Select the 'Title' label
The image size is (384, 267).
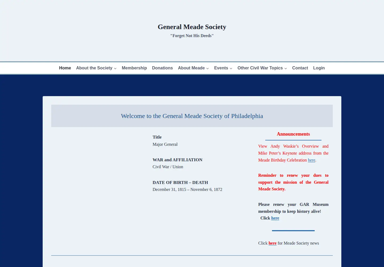[x=157, y=137]
